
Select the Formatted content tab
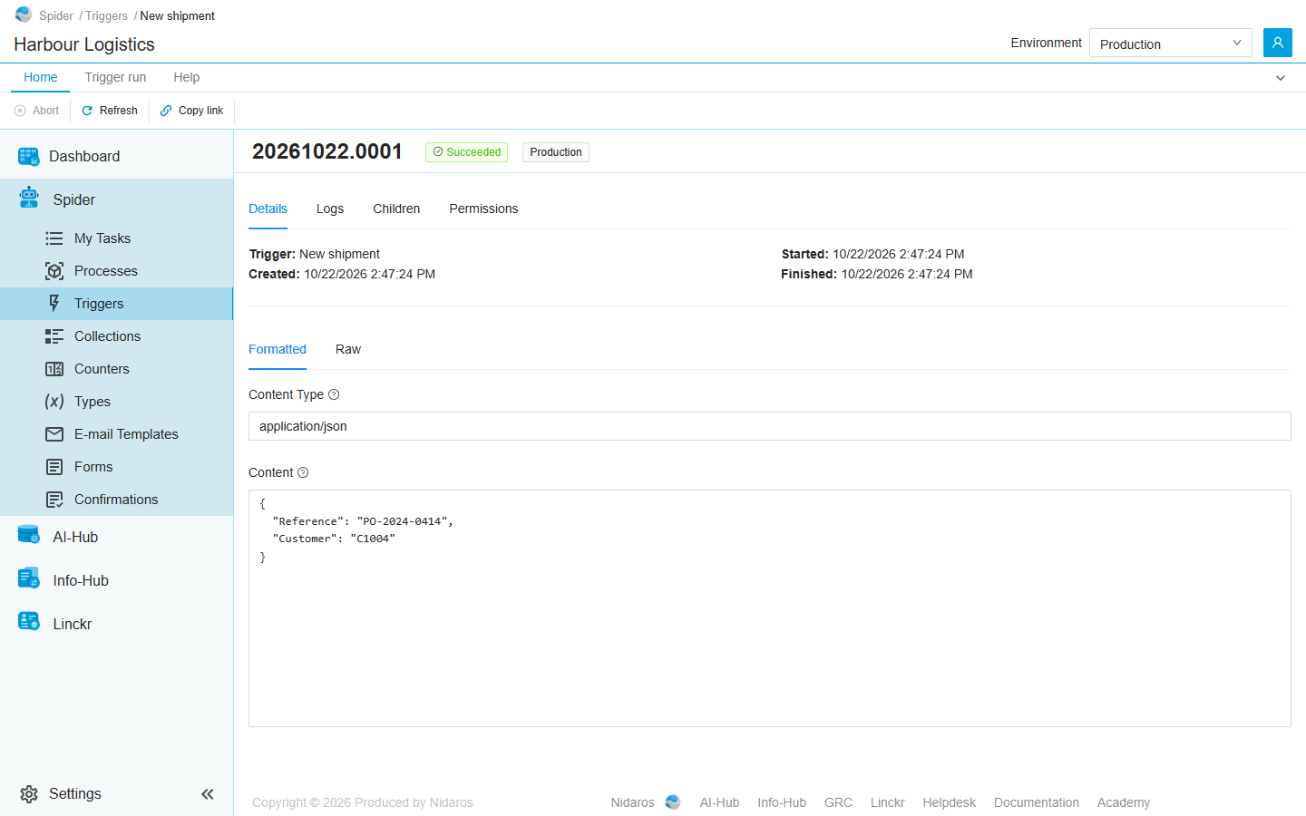pyautogui.click(x=278, y=349)
